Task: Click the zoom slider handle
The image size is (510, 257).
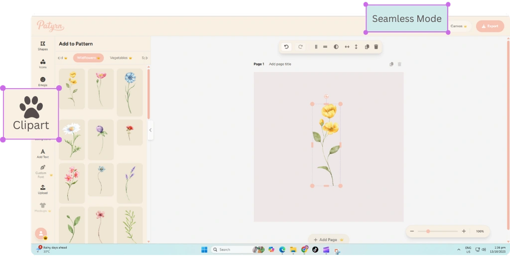Action: [427, 231]
